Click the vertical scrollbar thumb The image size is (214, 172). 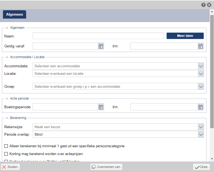coord(212,72)
